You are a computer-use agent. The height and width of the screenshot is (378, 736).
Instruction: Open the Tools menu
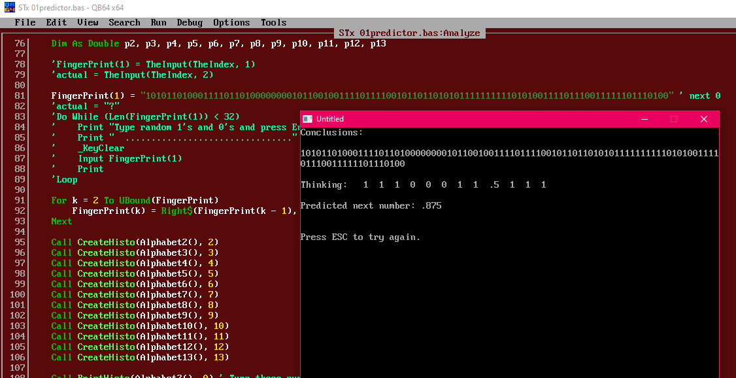[274, 22]
